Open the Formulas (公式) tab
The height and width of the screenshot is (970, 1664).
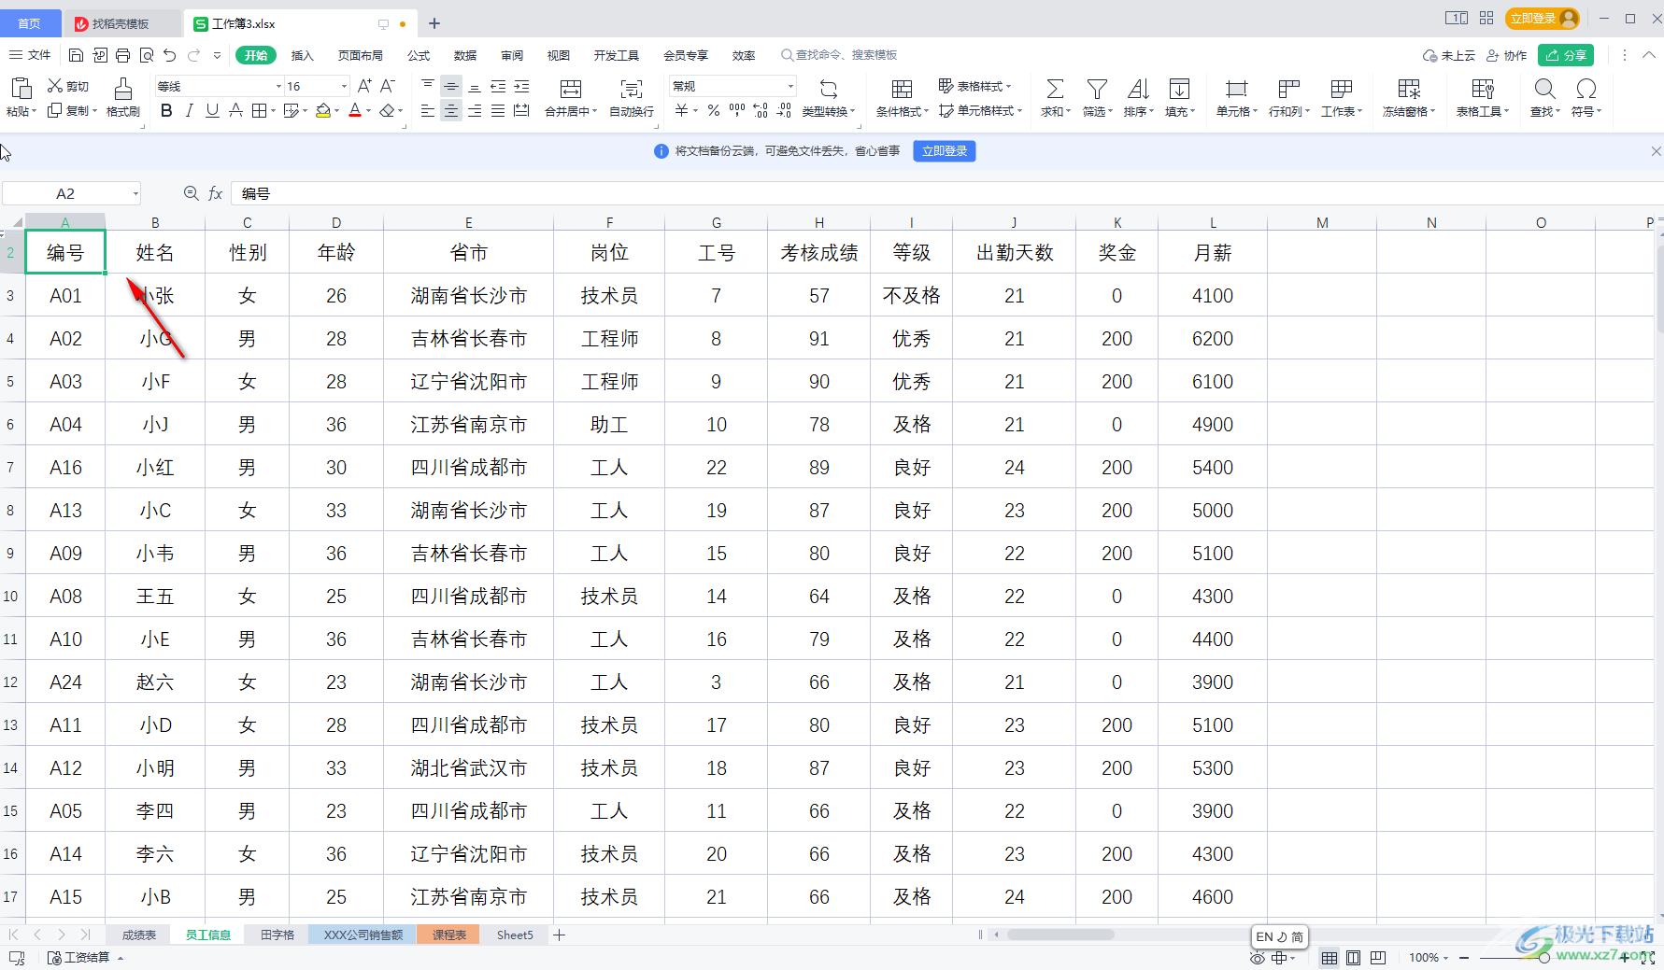coord(419,55)
